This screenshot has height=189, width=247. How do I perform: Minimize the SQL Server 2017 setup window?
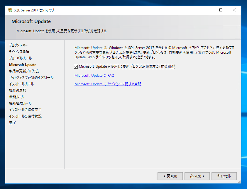coord(208,10)
